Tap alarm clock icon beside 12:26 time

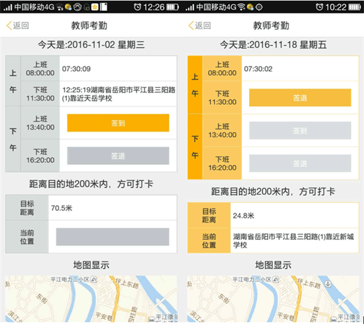pos(137,7)
